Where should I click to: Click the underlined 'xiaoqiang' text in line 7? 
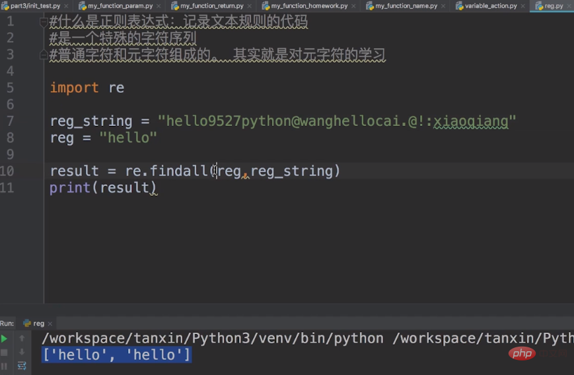471,121
